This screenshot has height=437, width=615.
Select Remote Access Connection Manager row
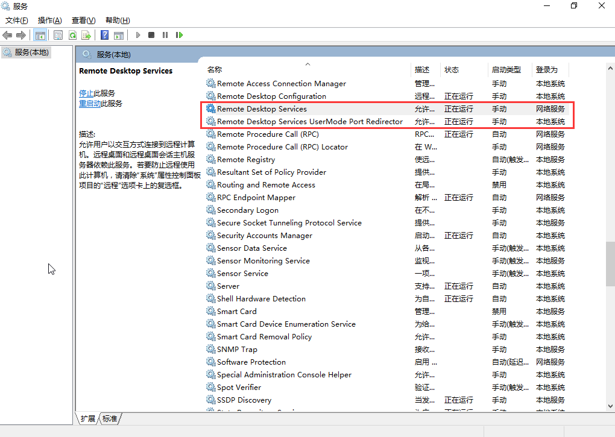(x=386, y=83)
